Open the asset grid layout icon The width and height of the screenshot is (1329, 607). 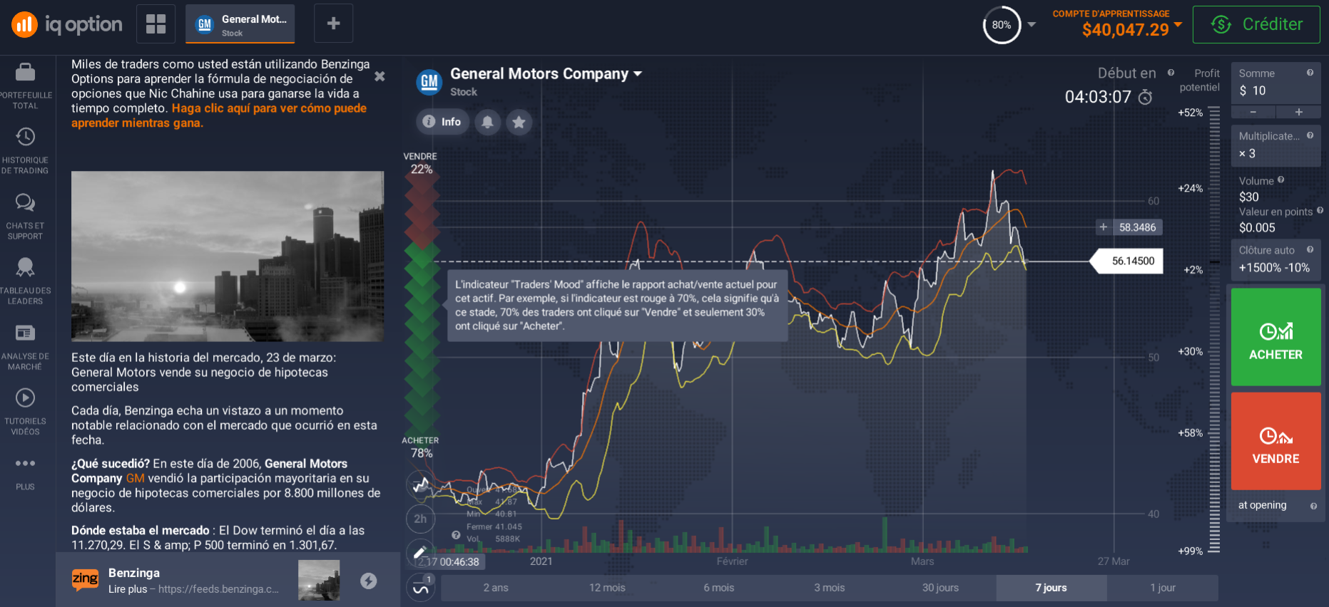[156, 24]
